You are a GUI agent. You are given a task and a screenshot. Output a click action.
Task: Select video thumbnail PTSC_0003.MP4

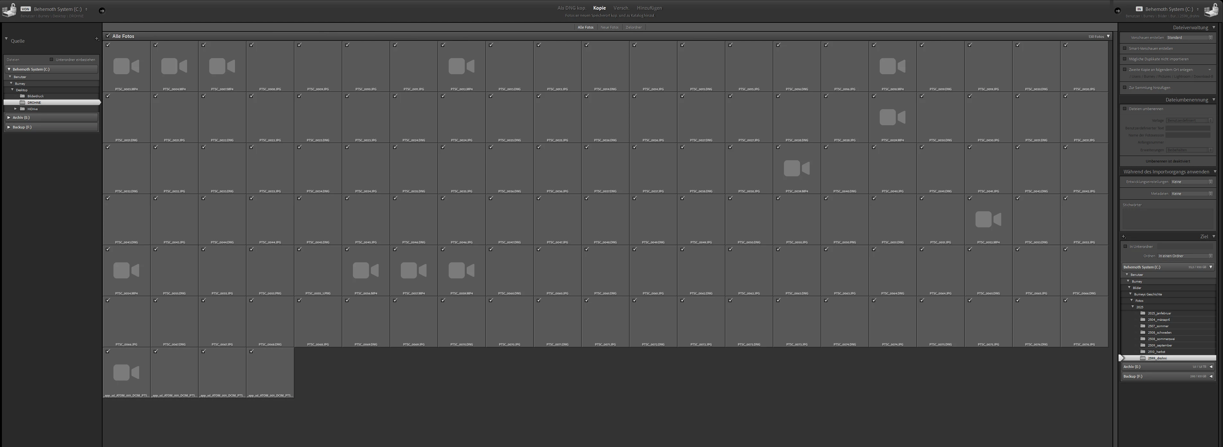tap(126, 66)
